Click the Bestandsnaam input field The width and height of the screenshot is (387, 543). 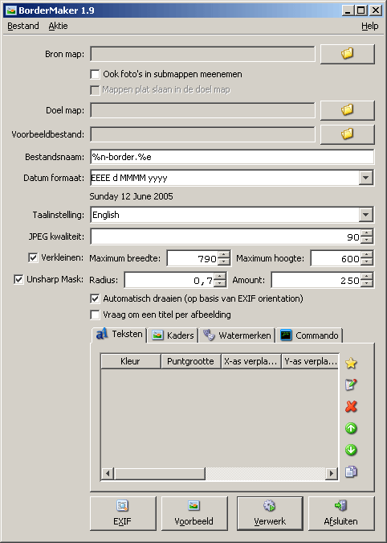click(232, 157)
